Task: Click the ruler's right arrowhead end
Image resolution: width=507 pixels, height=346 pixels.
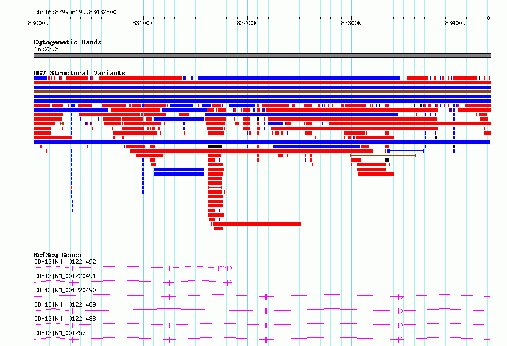Action: 489,18
